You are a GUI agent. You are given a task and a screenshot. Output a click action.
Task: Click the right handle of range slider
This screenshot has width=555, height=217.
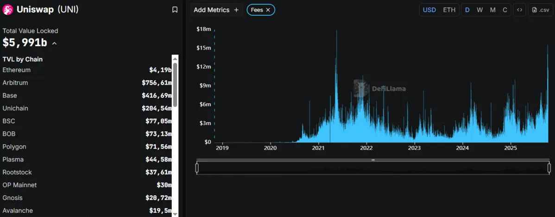coord(549,167)
